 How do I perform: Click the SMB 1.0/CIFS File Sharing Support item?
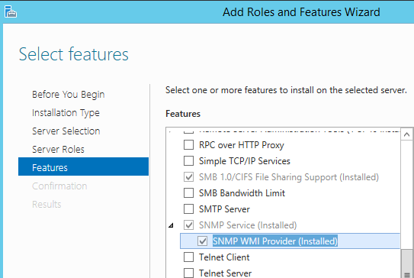(289, 177)
